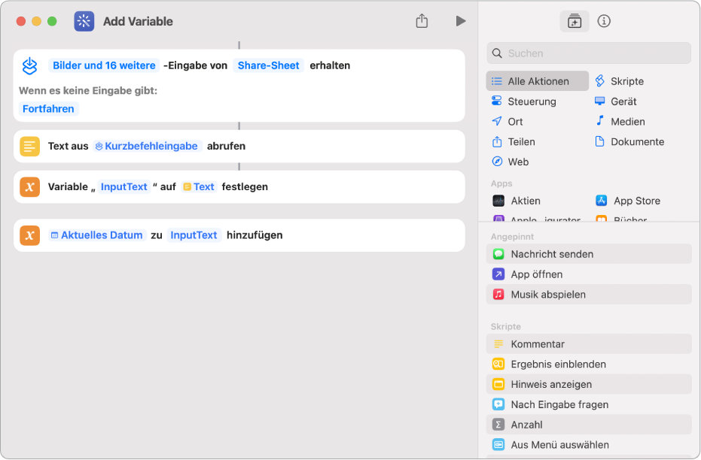
Task: Click the Add Variable shortcut app icon
Action: point(84,21)
